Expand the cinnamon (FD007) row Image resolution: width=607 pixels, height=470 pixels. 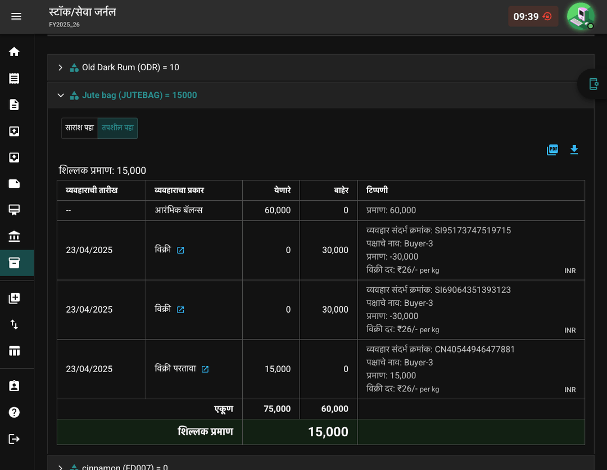pos(321,466)
